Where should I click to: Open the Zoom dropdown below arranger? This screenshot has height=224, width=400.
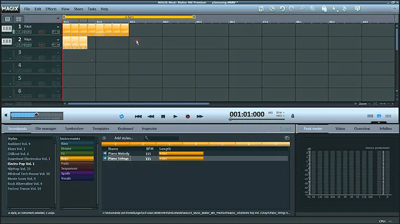tap(364, 104)
